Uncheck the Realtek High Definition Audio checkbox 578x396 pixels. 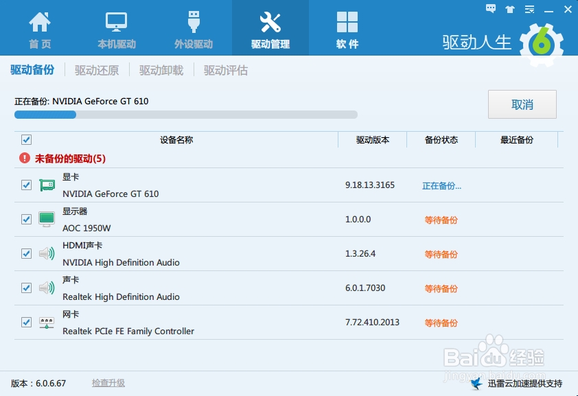pos(26,288)
